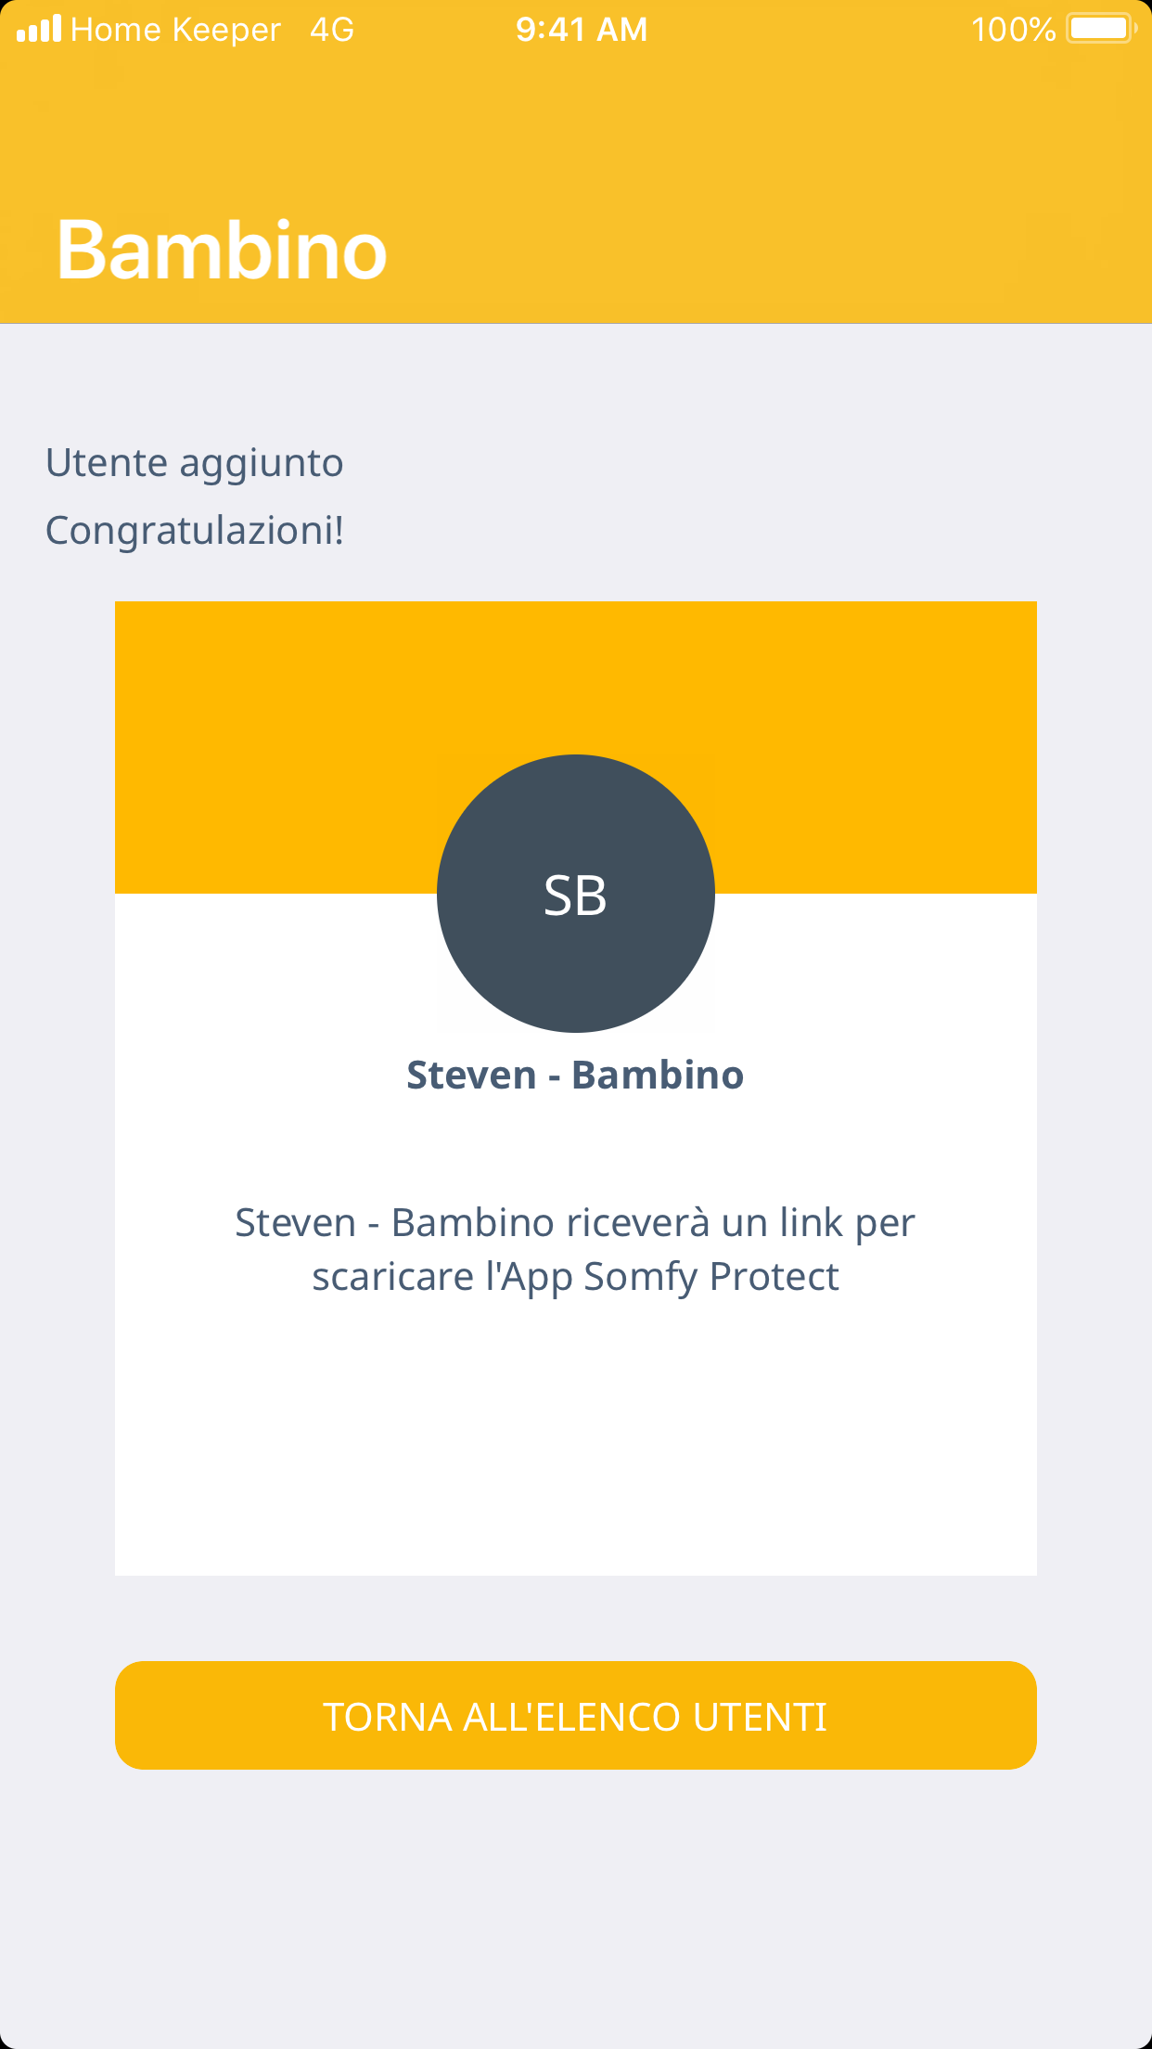Tap the 100% battery percentage
Image resolution: width=1152 pixels, height=2049 pixels.
[x=1013, y=30]
